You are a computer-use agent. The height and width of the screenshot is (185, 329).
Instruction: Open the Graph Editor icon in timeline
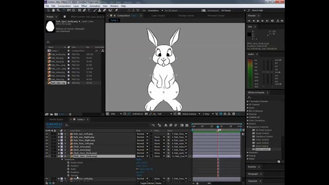[187, 125]
